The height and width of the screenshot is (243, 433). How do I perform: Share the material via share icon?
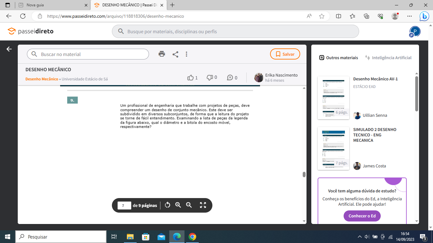point(175,54)
